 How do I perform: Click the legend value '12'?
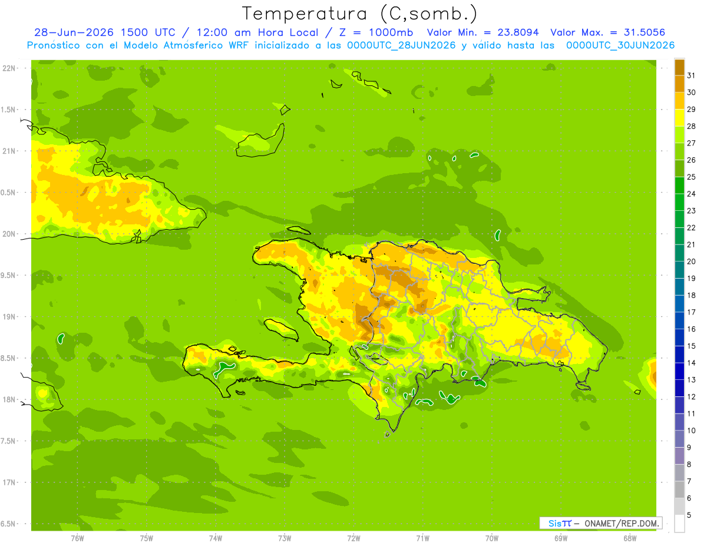coord(691,397)
